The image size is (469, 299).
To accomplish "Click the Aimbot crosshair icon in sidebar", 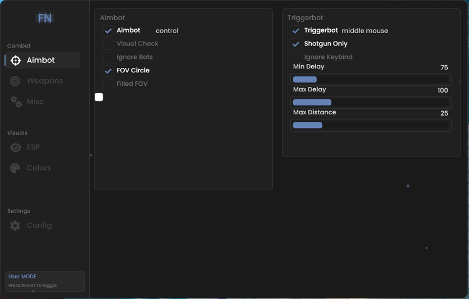I will pos(16,61).
